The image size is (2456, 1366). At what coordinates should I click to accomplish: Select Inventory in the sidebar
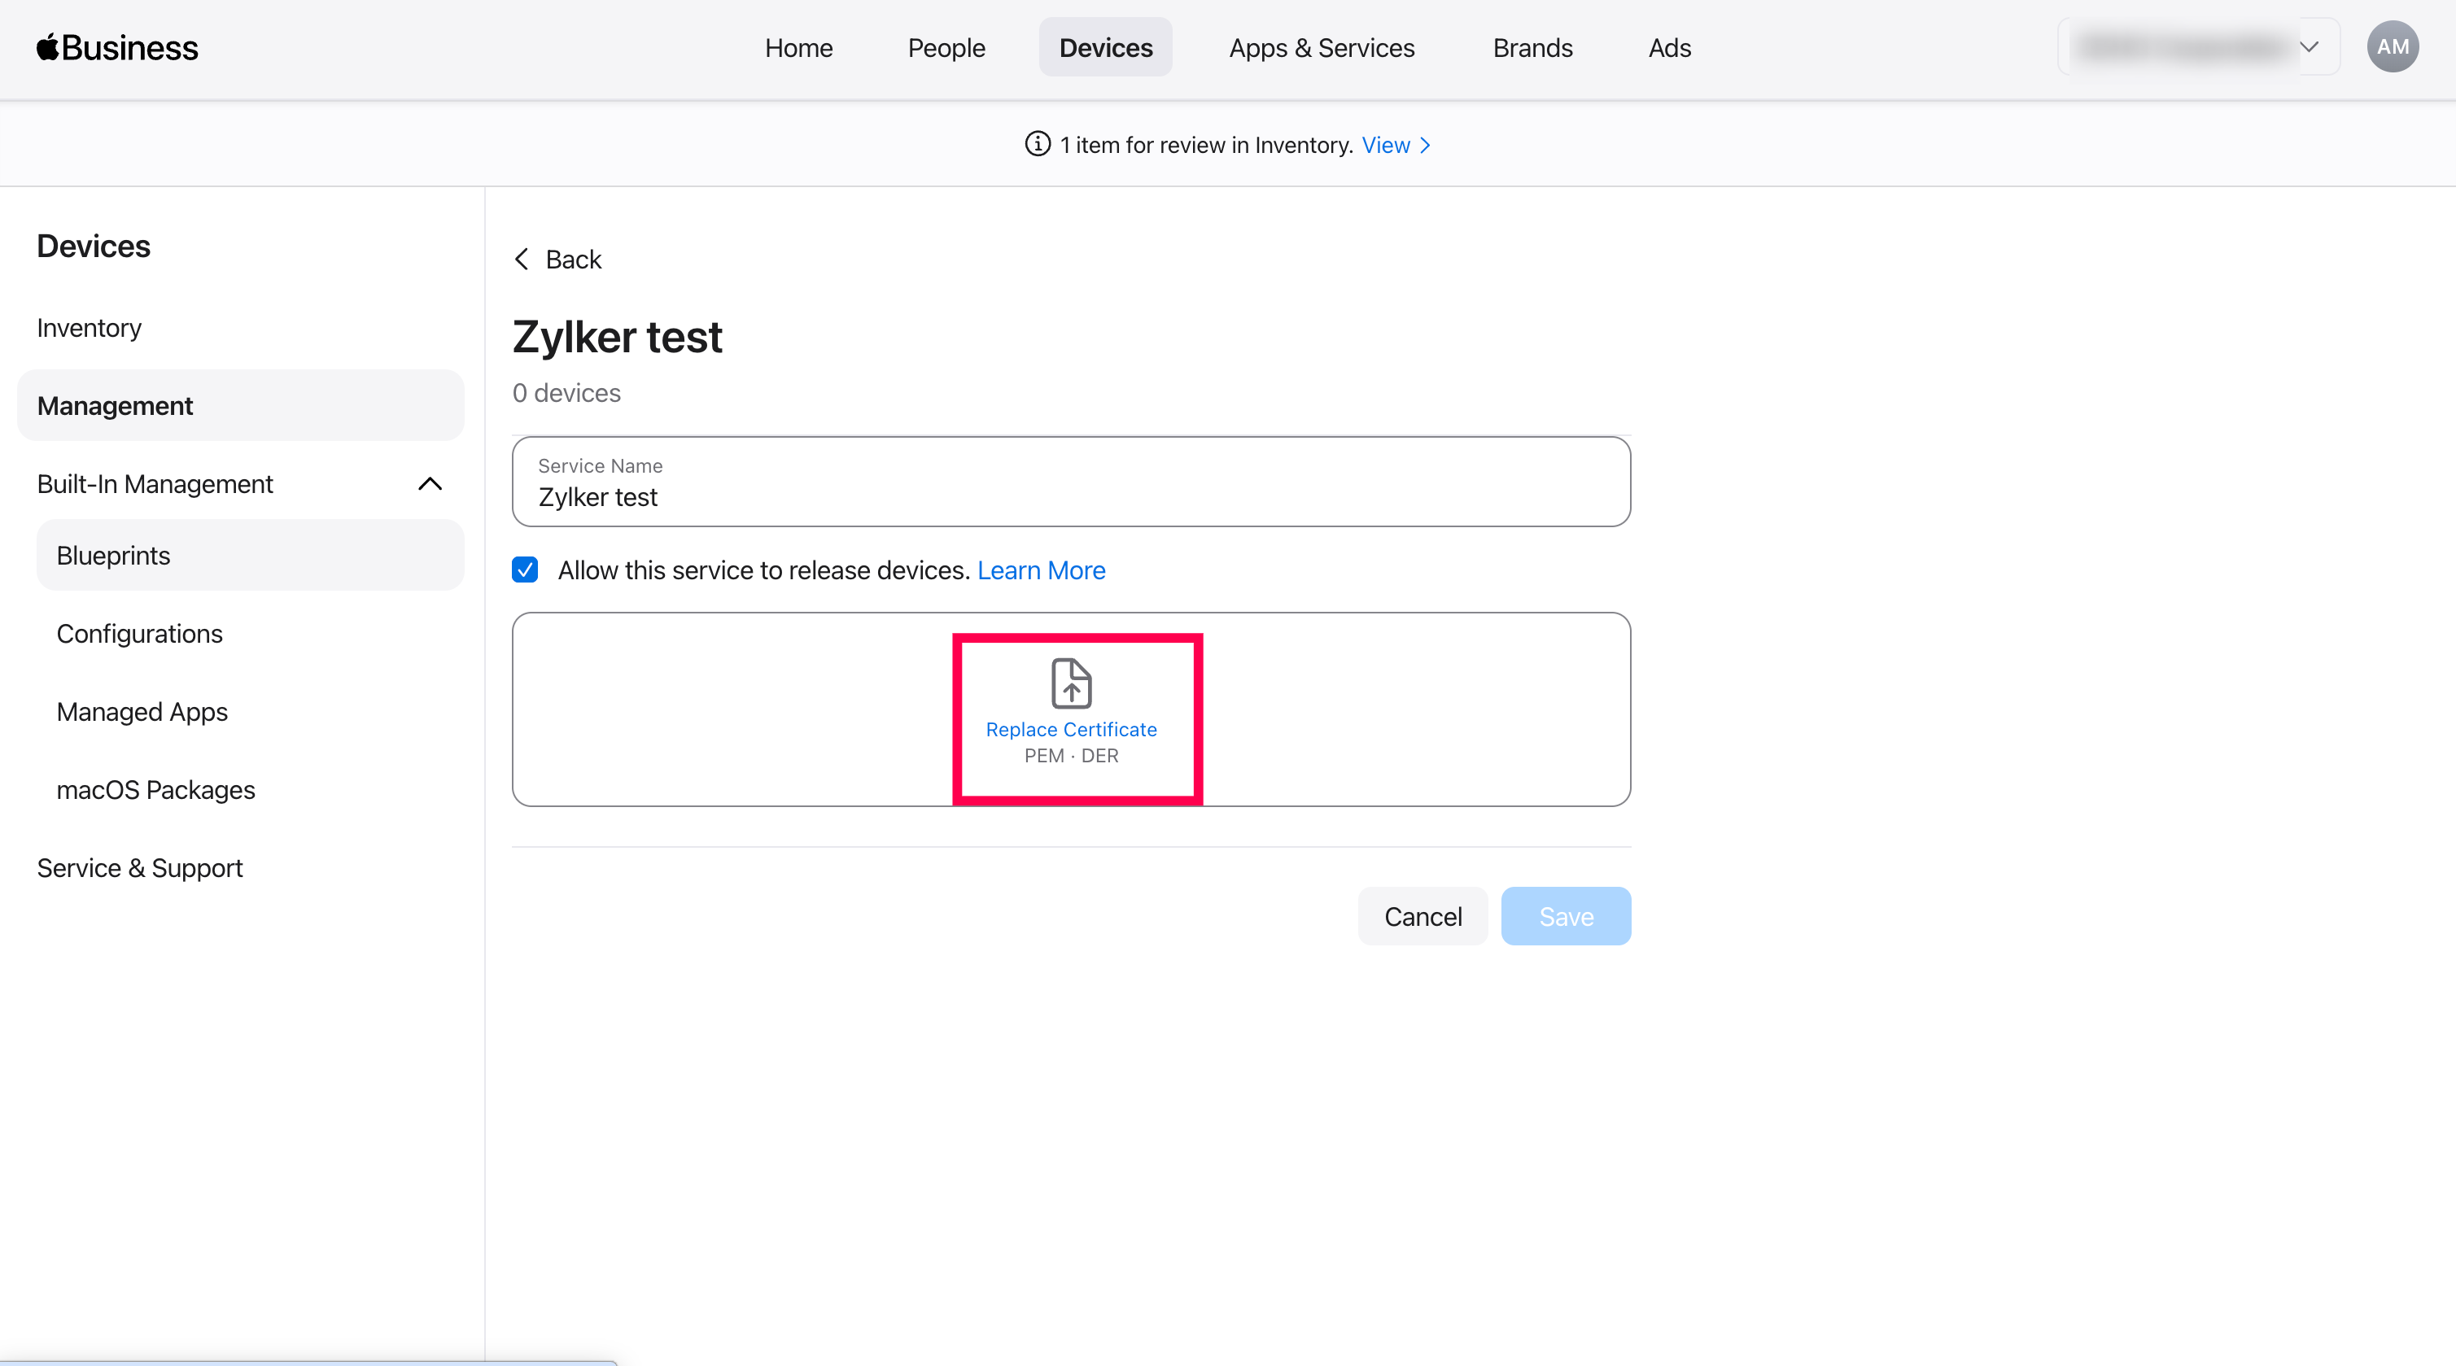[x=89, y=328]
